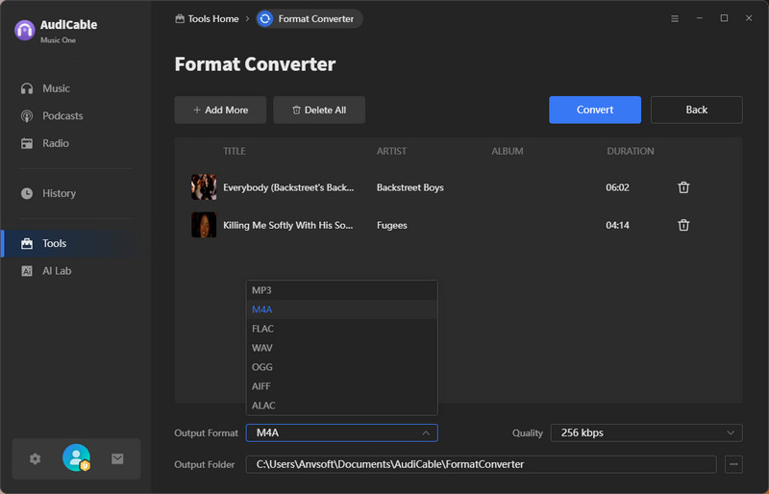Click the DURATION column header
Viewport: 769px width, 494px height.
click(x=631, y=151)
